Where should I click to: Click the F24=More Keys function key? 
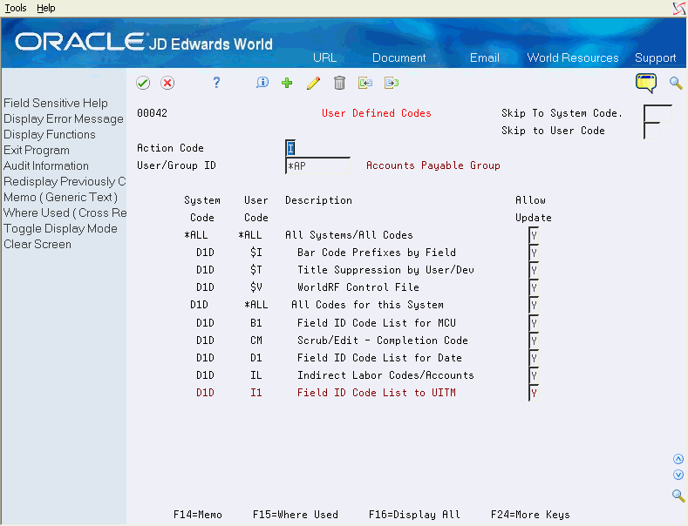pos(530,515)
